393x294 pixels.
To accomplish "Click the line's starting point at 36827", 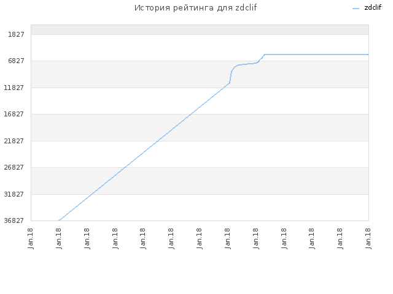I will tap(59, 221).
